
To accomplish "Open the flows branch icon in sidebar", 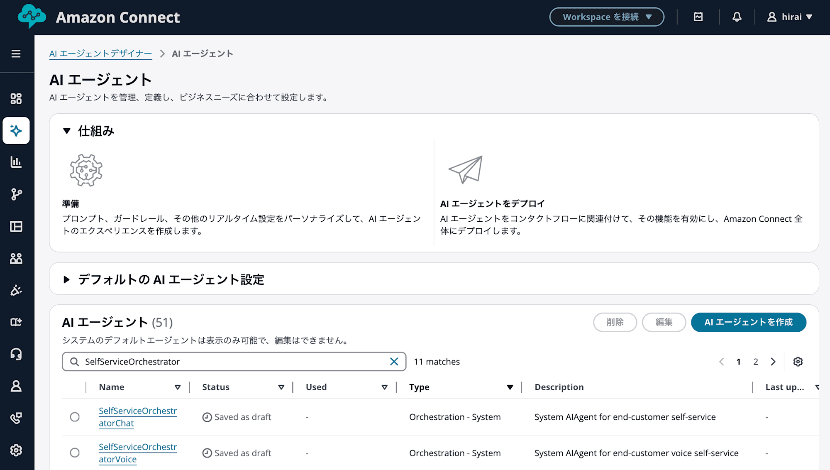I will (x=16, y=194).
